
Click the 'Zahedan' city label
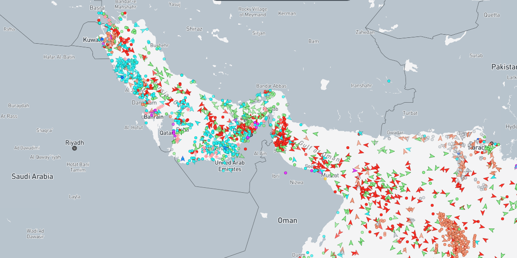click(x=365, y=32)
